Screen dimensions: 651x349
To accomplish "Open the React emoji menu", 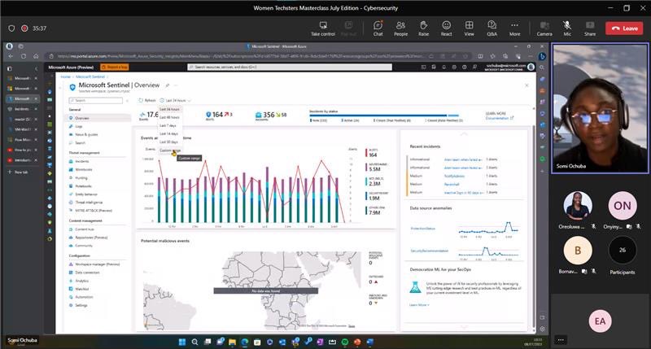I will tap(446, 28).
